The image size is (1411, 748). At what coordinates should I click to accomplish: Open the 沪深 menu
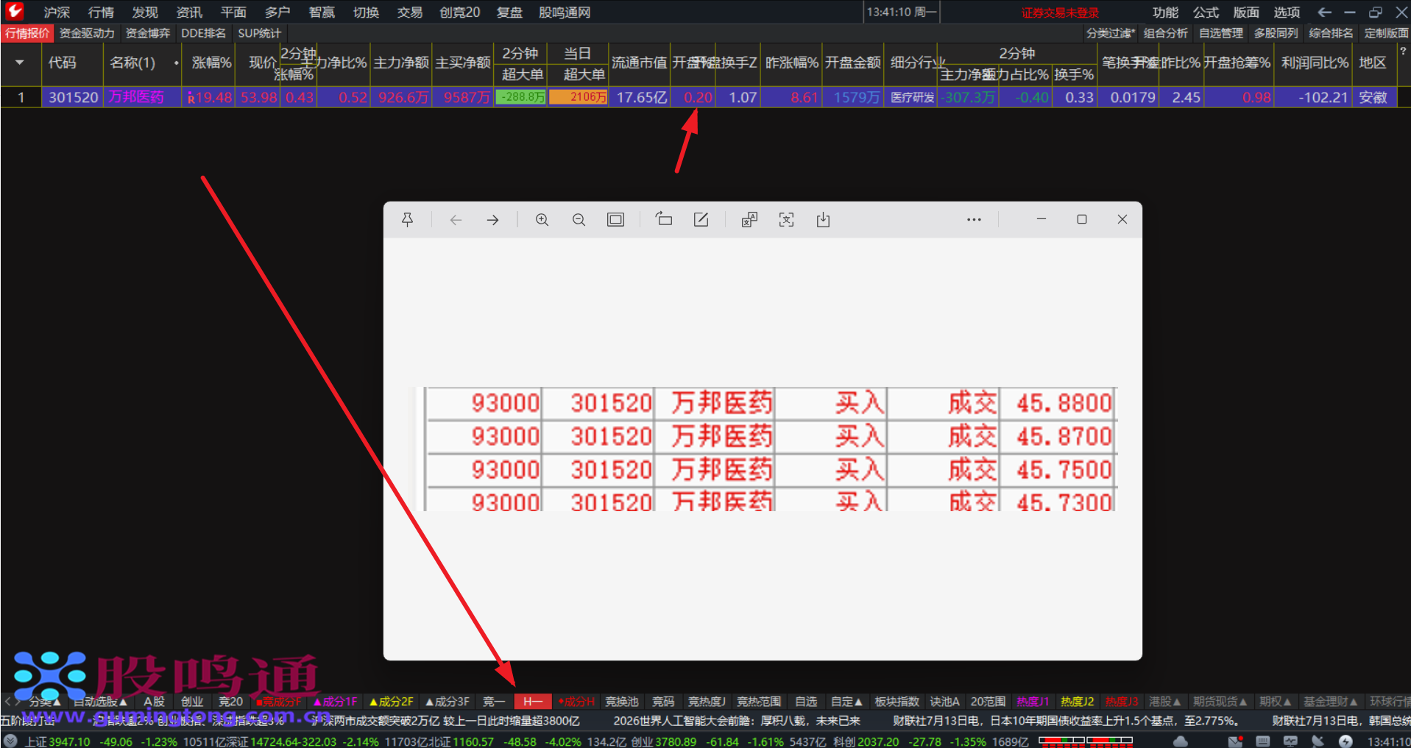[57, 12]
